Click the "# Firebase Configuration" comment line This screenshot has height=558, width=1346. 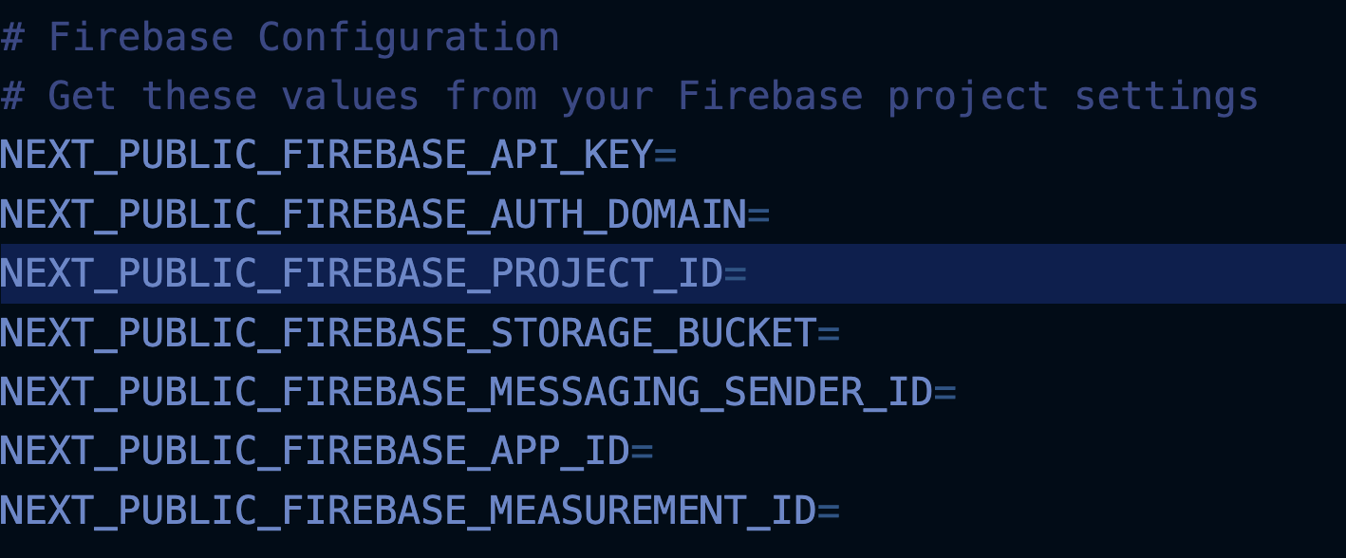(280, 38)
